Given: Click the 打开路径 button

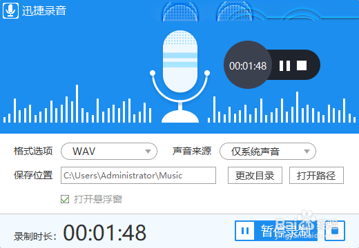Looking at the screenshot, I should click(x=316, y=176).
